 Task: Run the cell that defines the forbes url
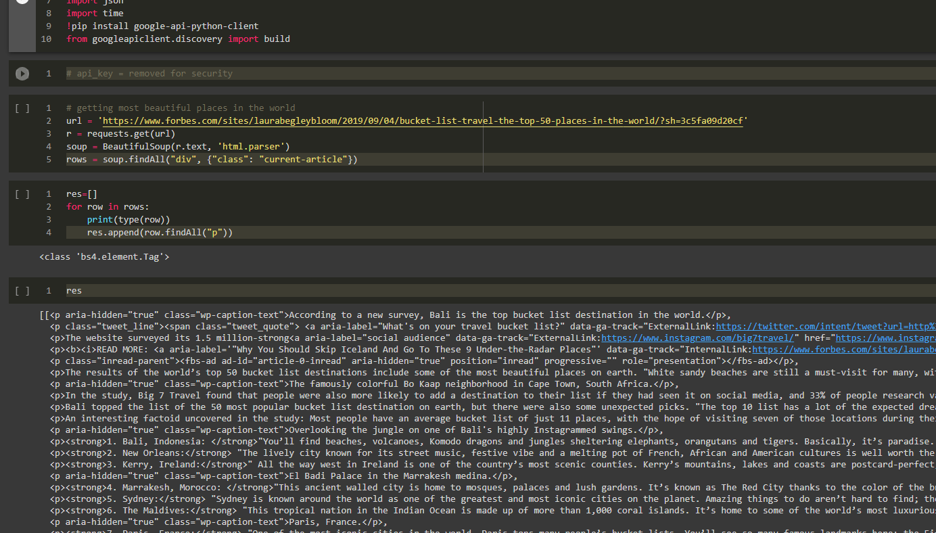pyautogui.click(x=22, y=108)
